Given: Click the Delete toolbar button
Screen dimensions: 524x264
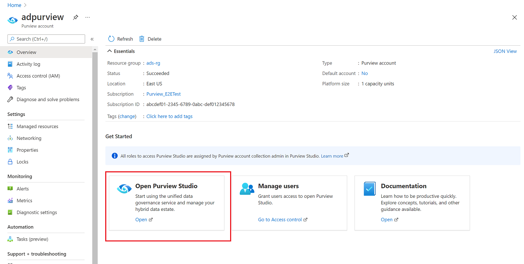Looking at the screenshot, I should pos(150,39).
